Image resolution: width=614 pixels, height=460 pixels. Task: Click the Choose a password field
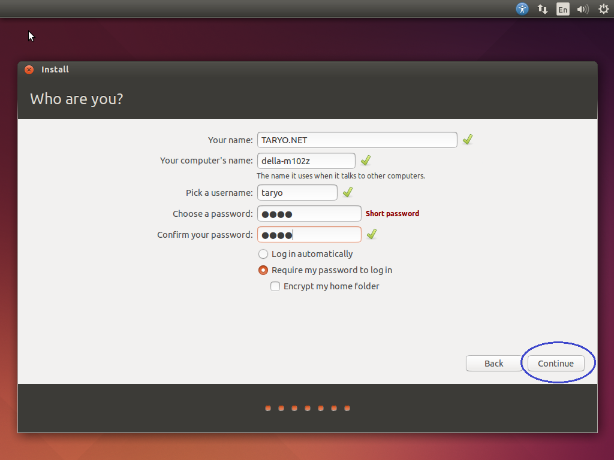click(x=309, y=213)
